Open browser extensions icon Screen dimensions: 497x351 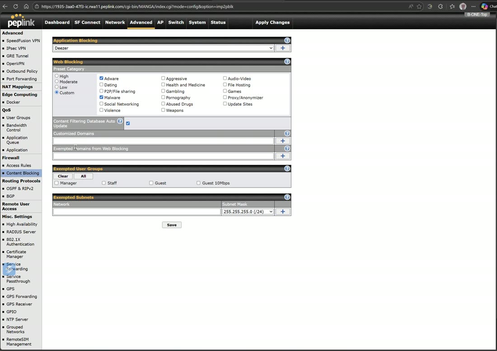pyautogui.click(x=440, y=6)
